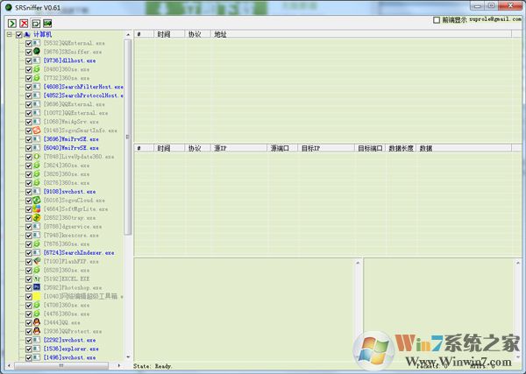Click the QQ.exe penguin icon
Screen dimensions: 526x374
tap(37, 322)
